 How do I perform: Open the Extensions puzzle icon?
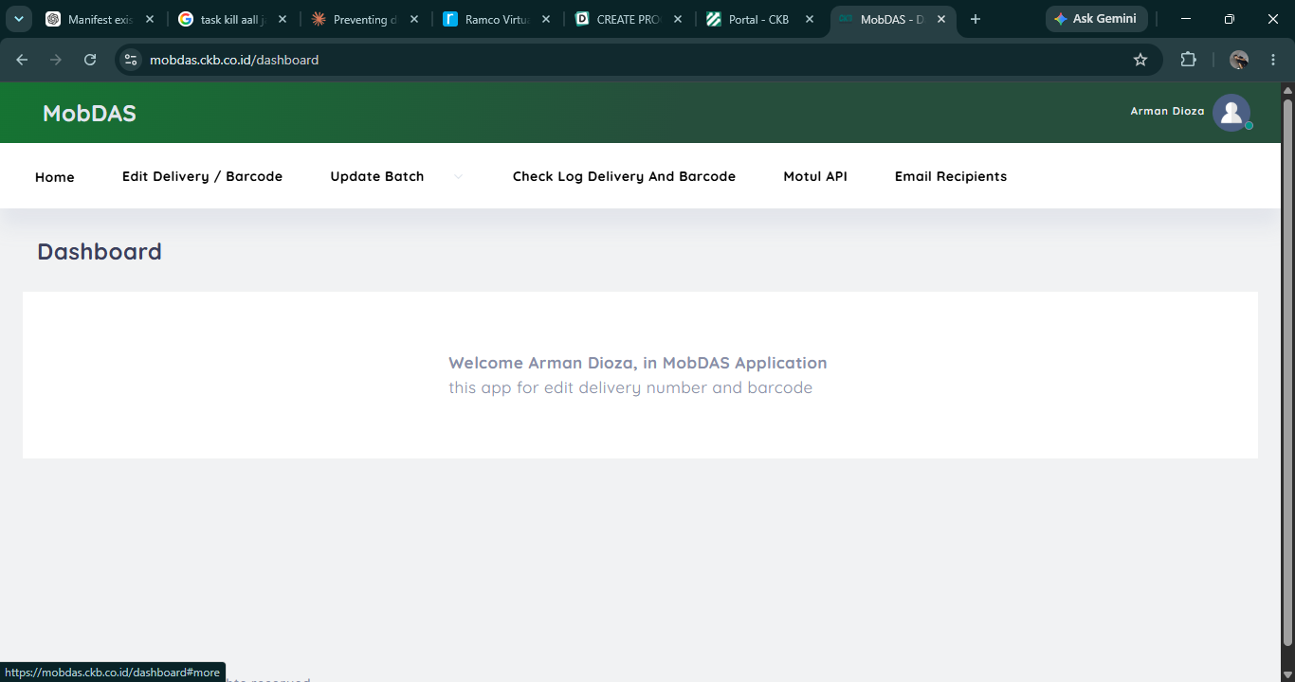[1188, 60]
